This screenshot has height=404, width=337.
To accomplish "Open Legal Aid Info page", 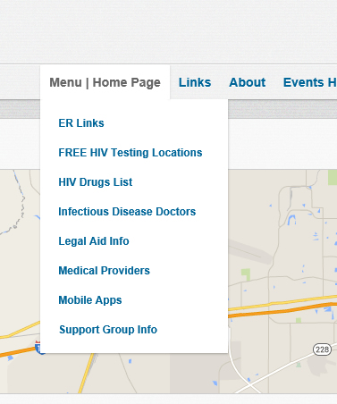I will pyautogui.click(x=94, y=241).
